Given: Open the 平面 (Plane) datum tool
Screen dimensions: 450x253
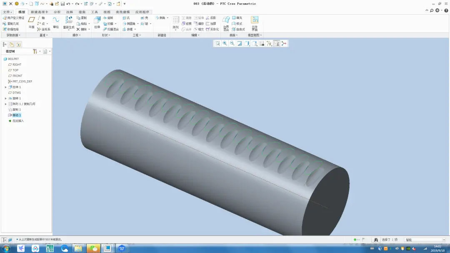Looking at the screenshot, I should pyautogui.click(x=32, y=22).
